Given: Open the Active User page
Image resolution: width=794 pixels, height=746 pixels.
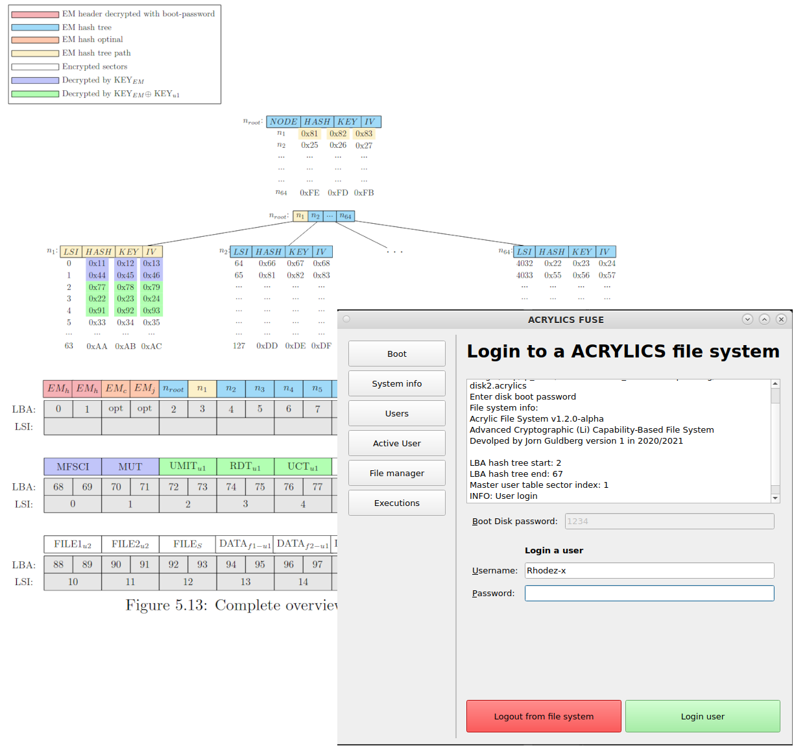Looking at the screenshot, I should (397, 443).
